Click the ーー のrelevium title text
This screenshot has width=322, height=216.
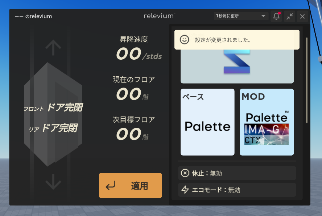point(33,16)
